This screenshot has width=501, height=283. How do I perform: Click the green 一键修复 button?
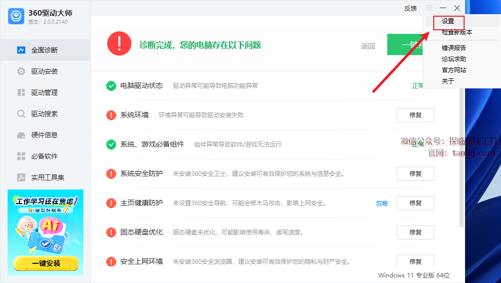tap(405, 44)
